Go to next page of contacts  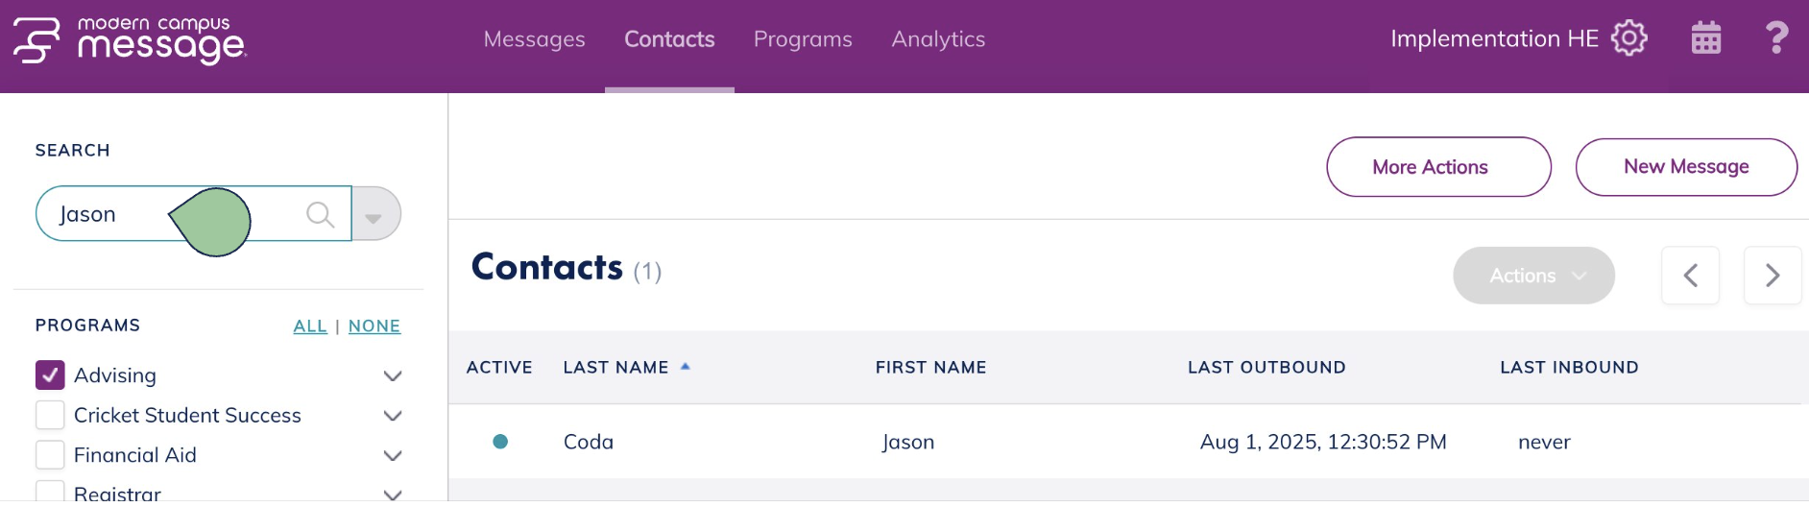1772,276
